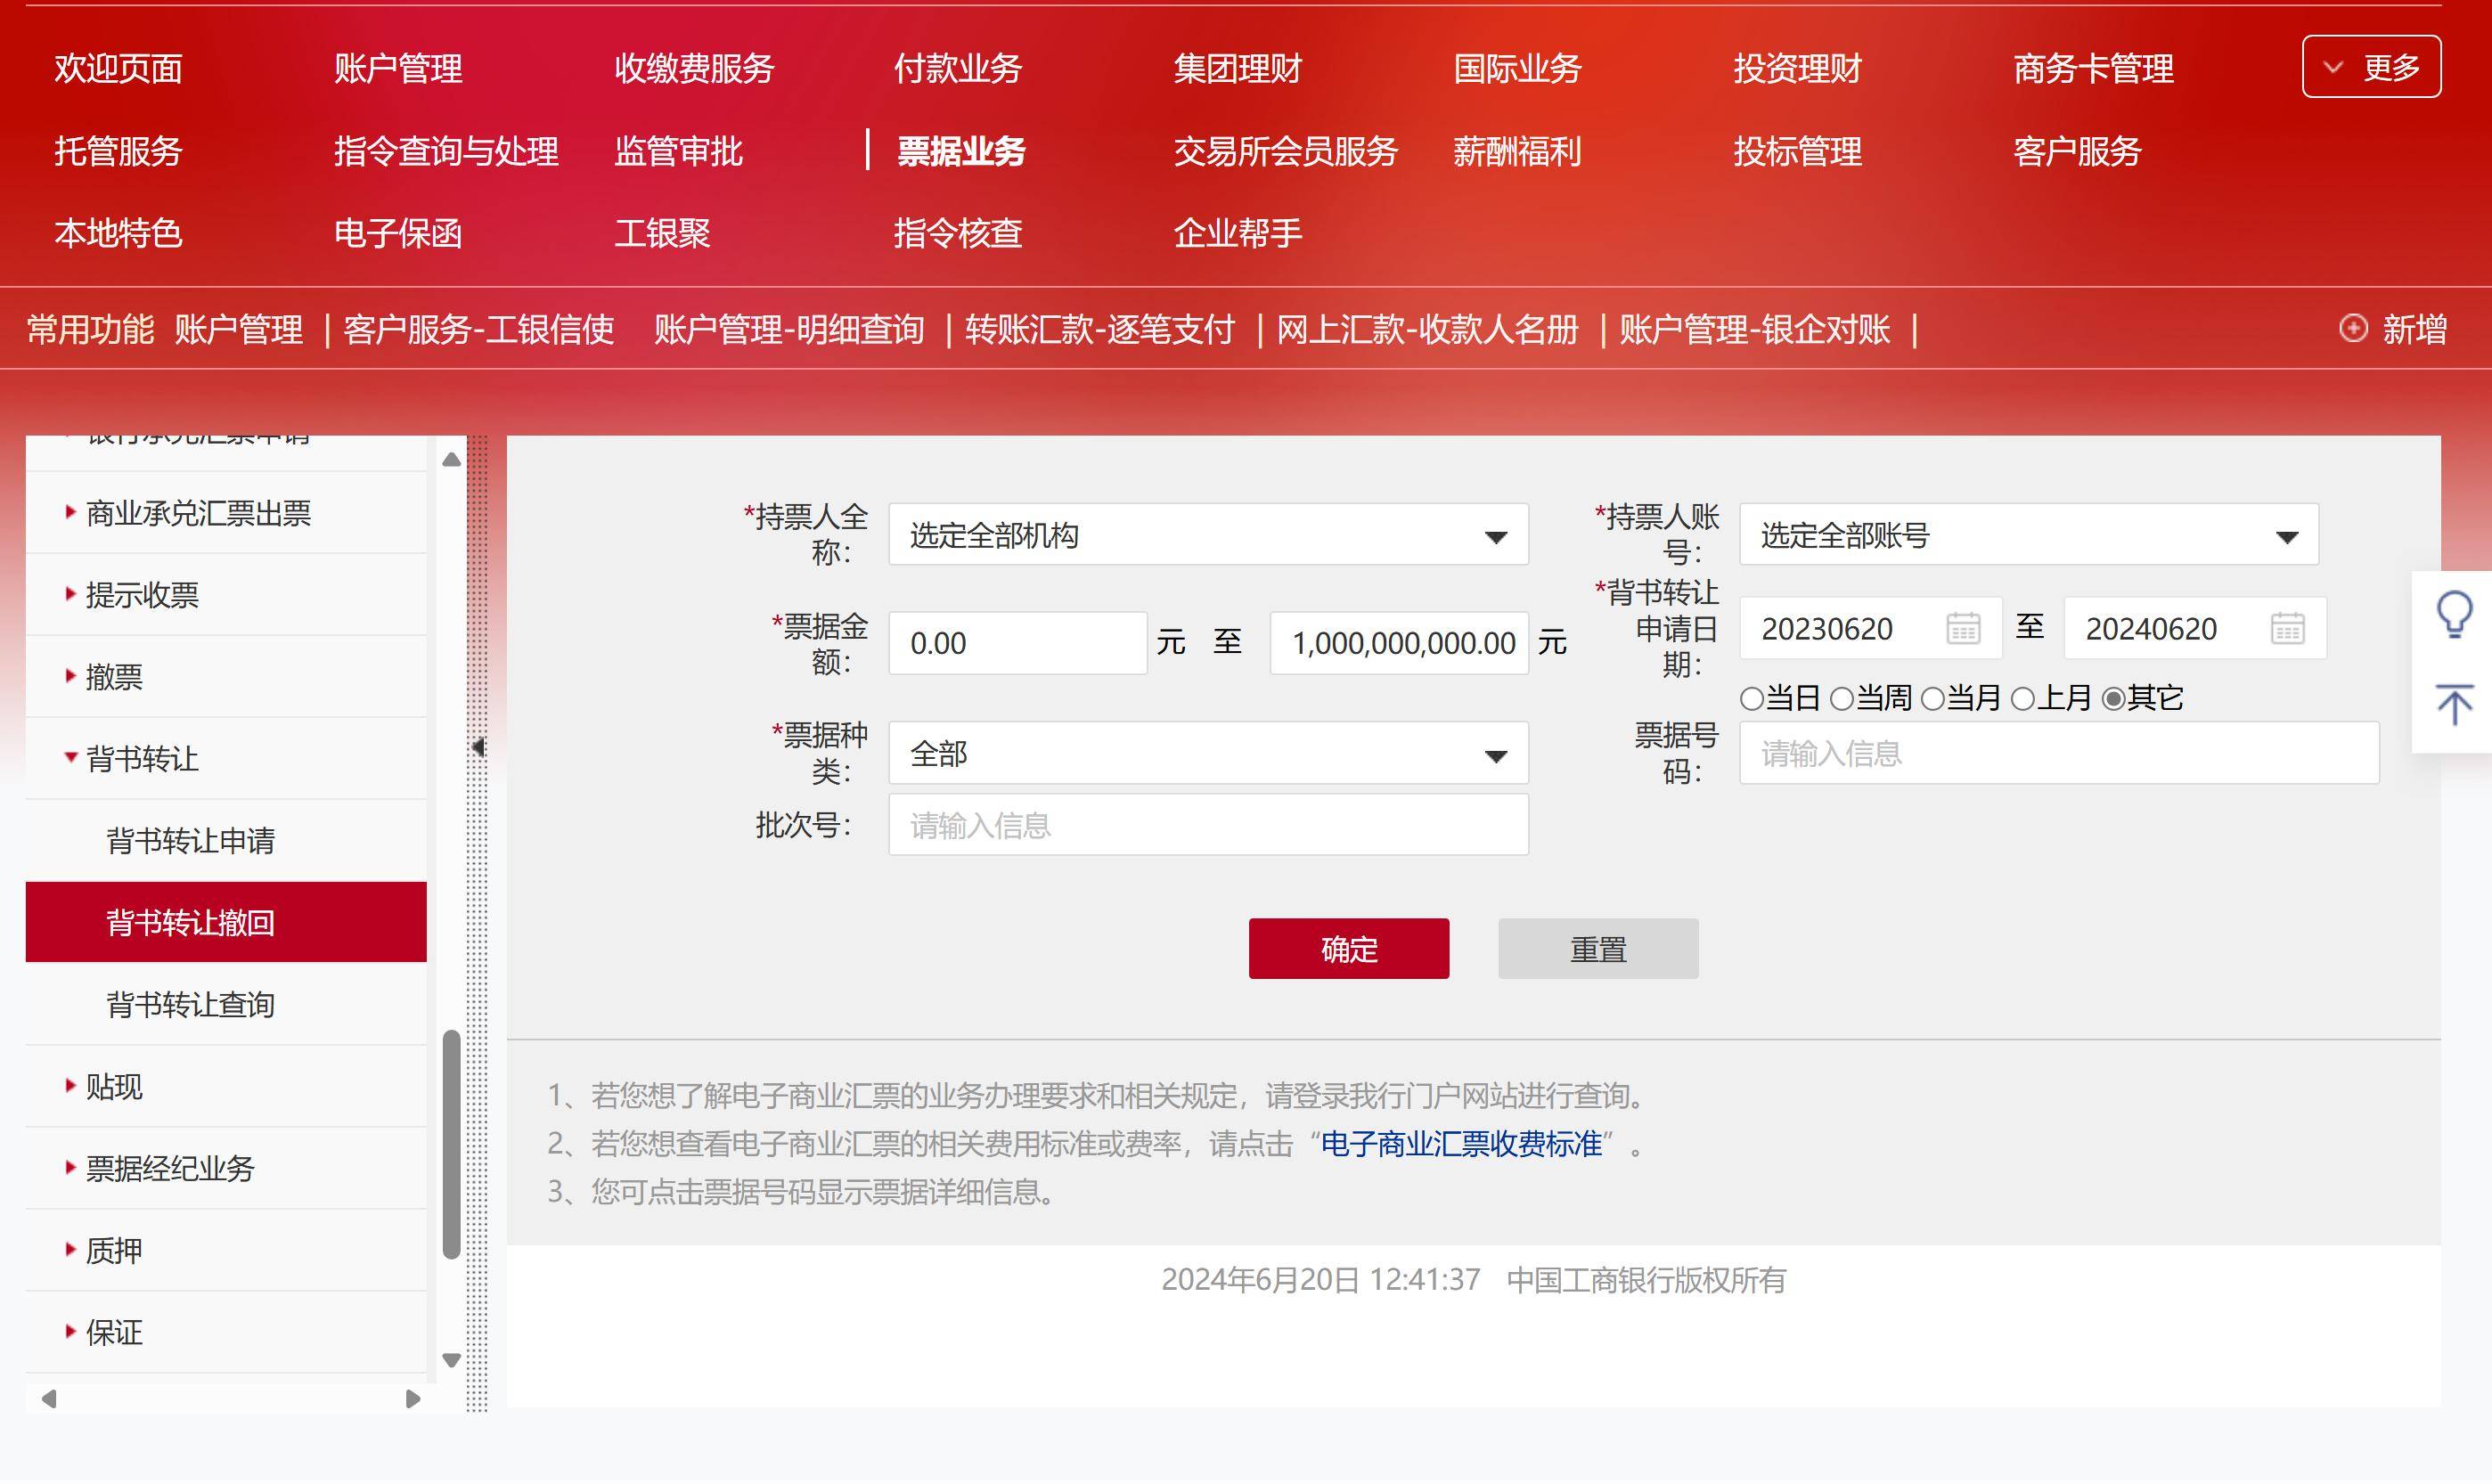
Task: Open the end date calendar picker
Action: click(2287, 628)
